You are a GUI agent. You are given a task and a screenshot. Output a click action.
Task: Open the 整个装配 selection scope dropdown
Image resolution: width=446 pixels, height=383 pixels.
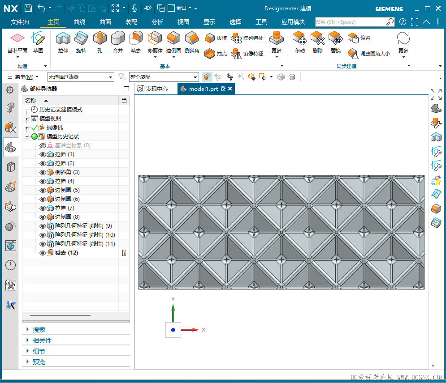pyautogui.click(x=195, y=77)
